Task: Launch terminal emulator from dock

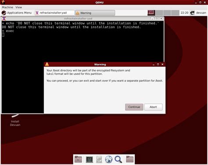Action: point(89,159)
